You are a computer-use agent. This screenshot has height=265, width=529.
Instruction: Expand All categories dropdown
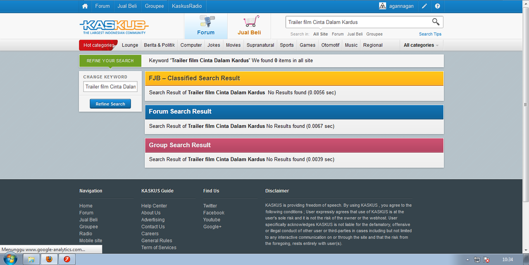tap(421, 45)
